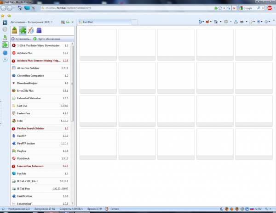The height and width of the screenshot is (213, 276).
Task: Select the Firefox Search Sidebar extension
Action: click(x=40, y=129)
